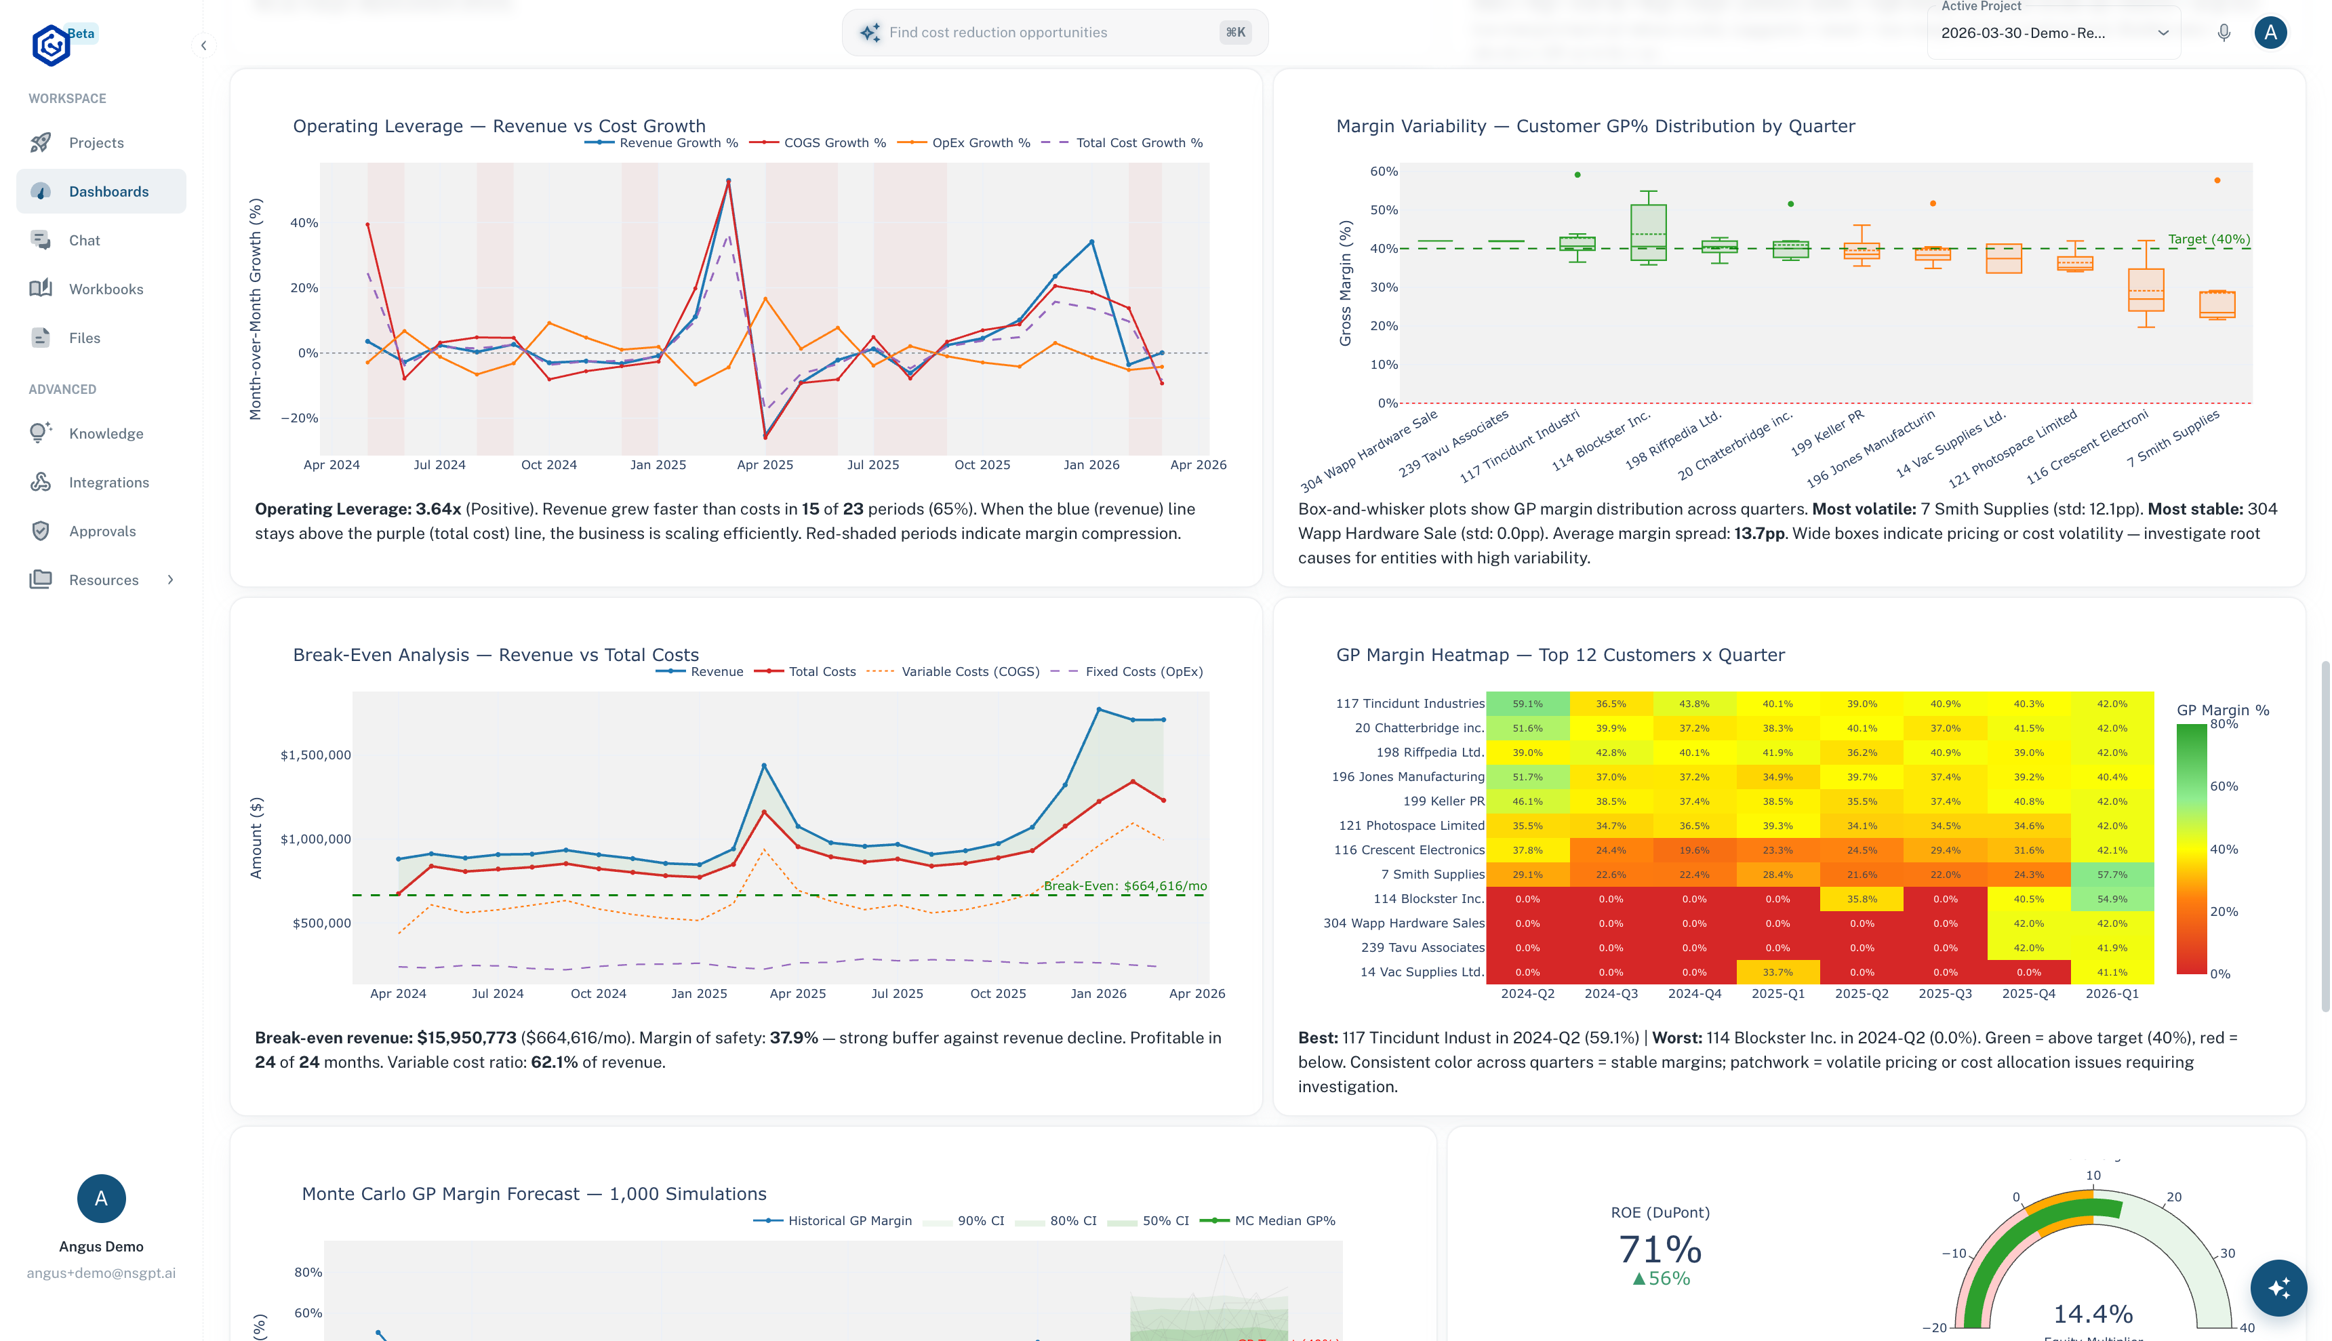Collapse the sidebar with the chevron

click(x=203, y=45)
